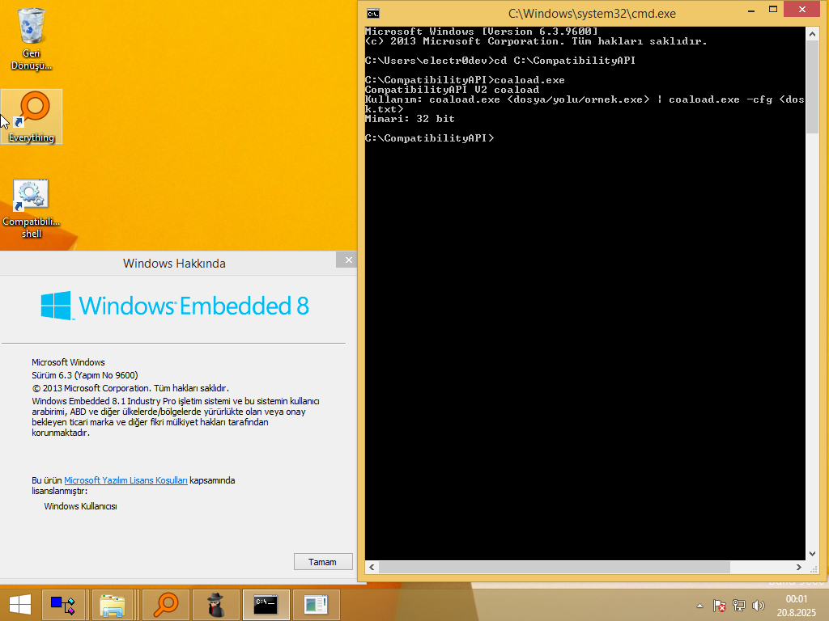Viewport: 829px width, 621px height.
Task: Switch to Windows Hakkında taskbar button
Action: (316, 605)
